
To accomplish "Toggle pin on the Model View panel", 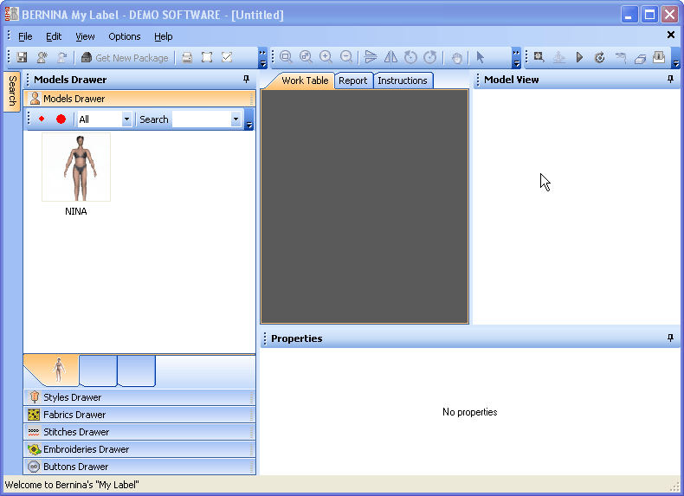I will [670, 79].
